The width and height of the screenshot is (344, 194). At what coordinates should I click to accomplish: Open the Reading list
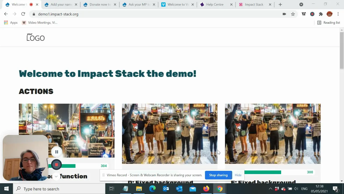[329, 23]
